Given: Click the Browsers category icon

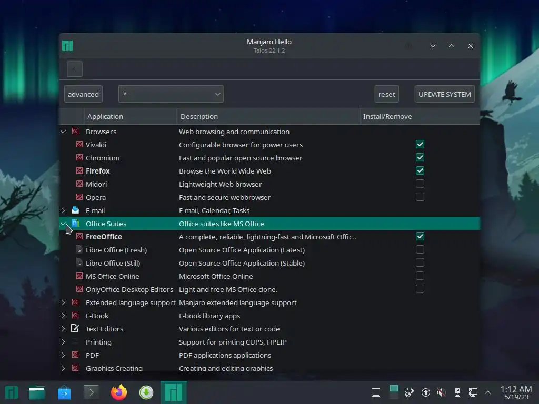Looking at the screenshot, I should 75,131.
